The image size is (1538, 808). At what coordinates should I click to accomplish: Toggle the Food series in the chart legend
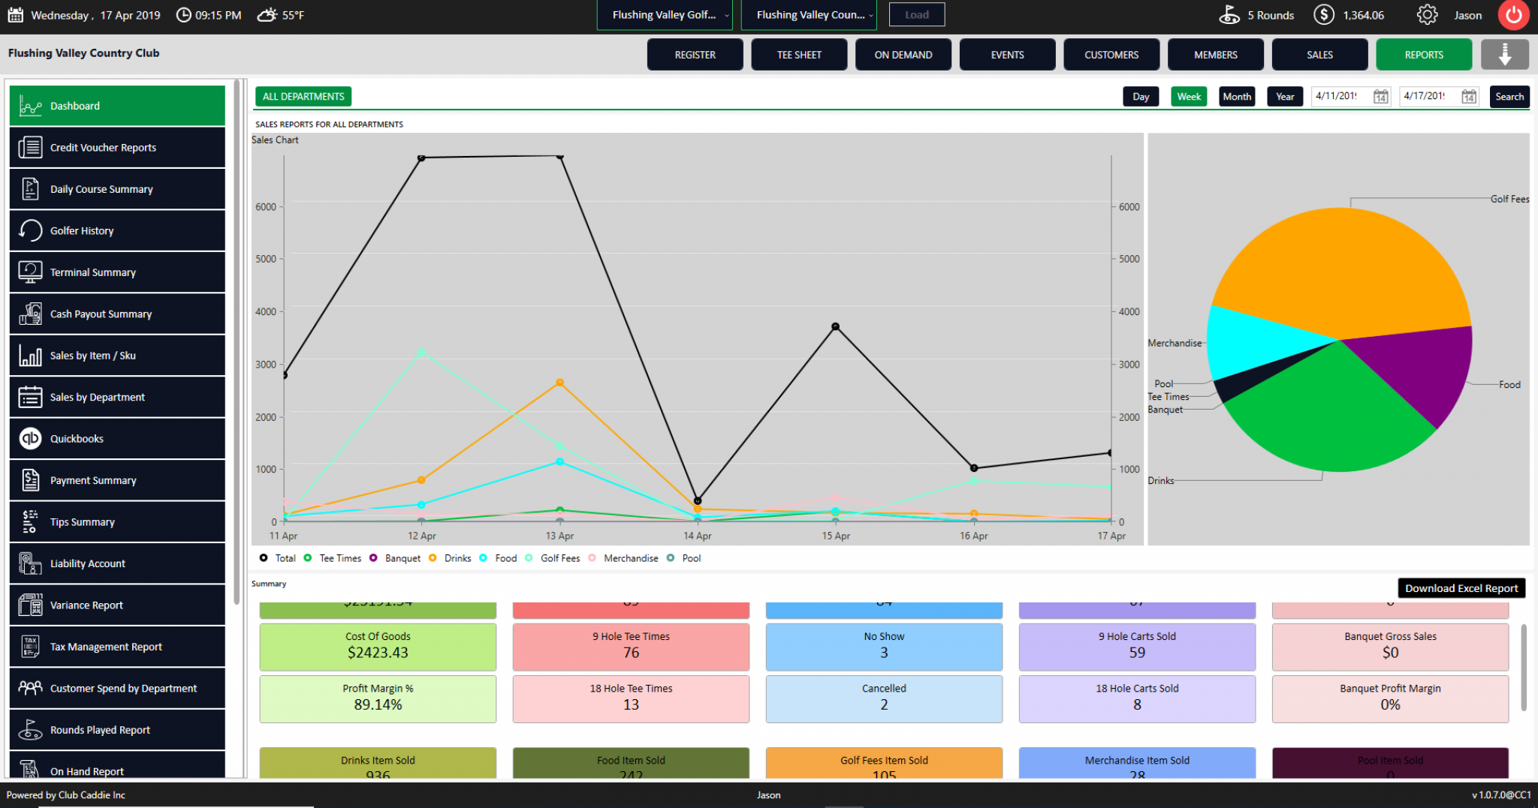pos(498,558)
